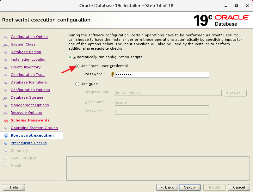Open the Help button
This screenshot has height=192, width=253.
click(x=14, y=187)
